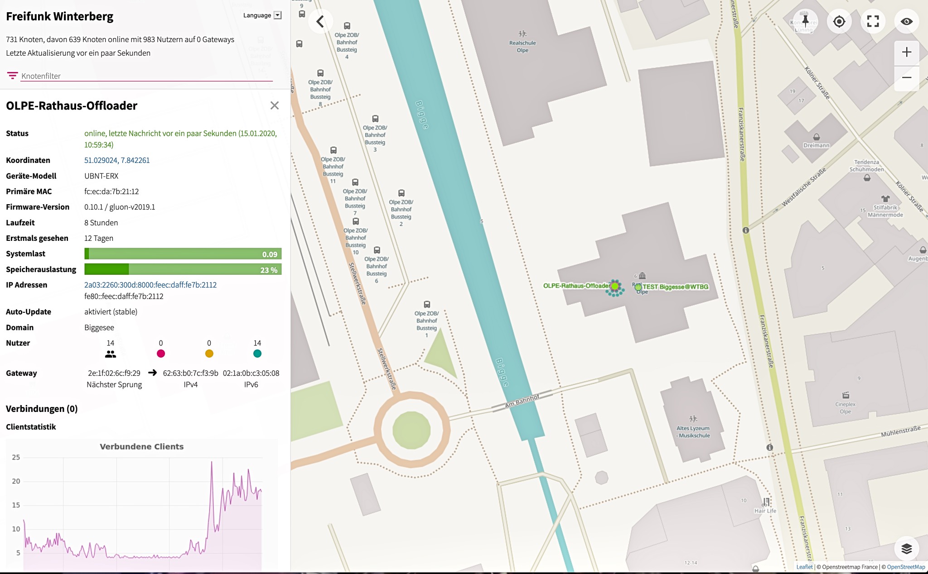Screen dimensions: 928x574
Task: Select the TEST Biggesse@WTBG node marker
Action: tap(638, 287)
